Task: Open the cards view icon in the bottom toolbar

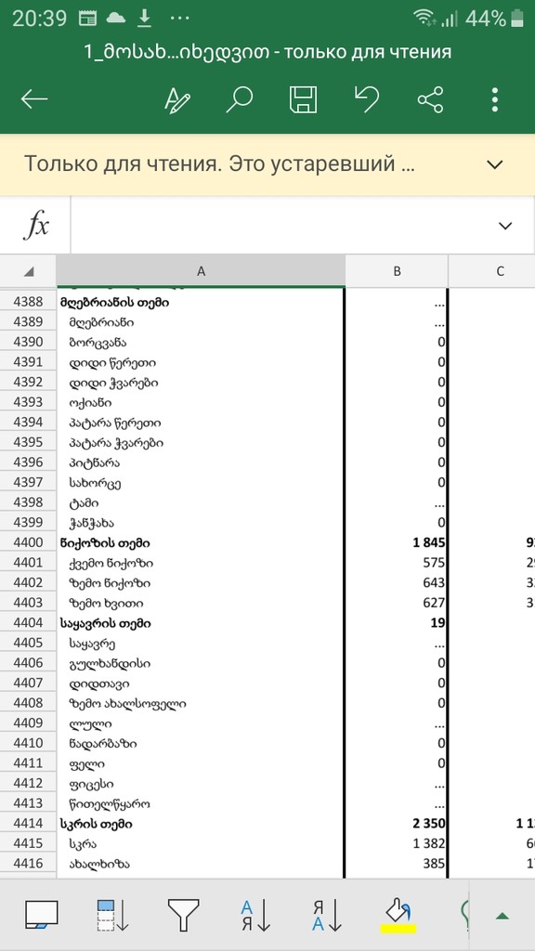Action: pos(41,915)
